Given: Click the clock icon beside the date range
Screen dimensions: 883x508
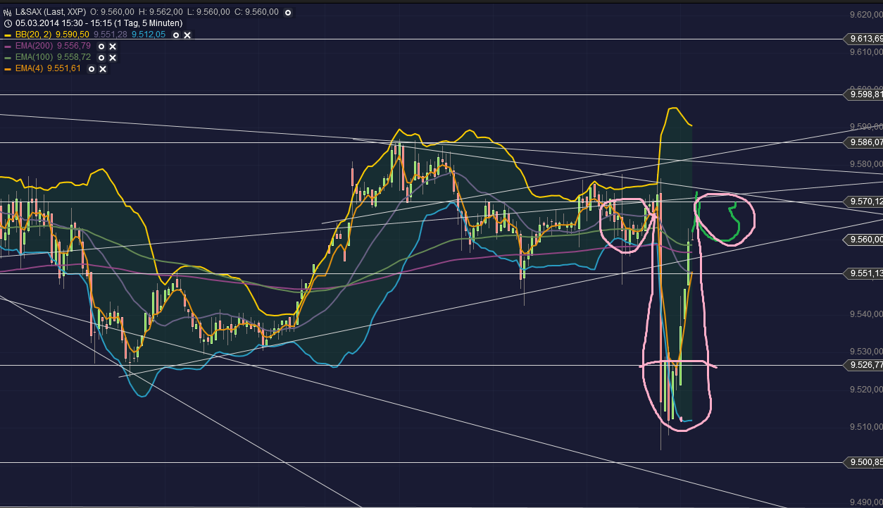Looking at the screenshot, I should [8, 23].
